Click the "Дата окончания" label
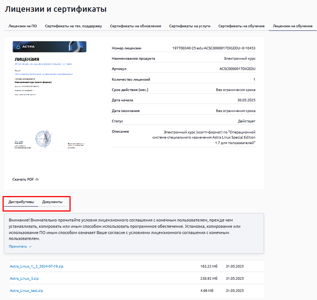Screen dimensions: 317x300 pos(125,111)
